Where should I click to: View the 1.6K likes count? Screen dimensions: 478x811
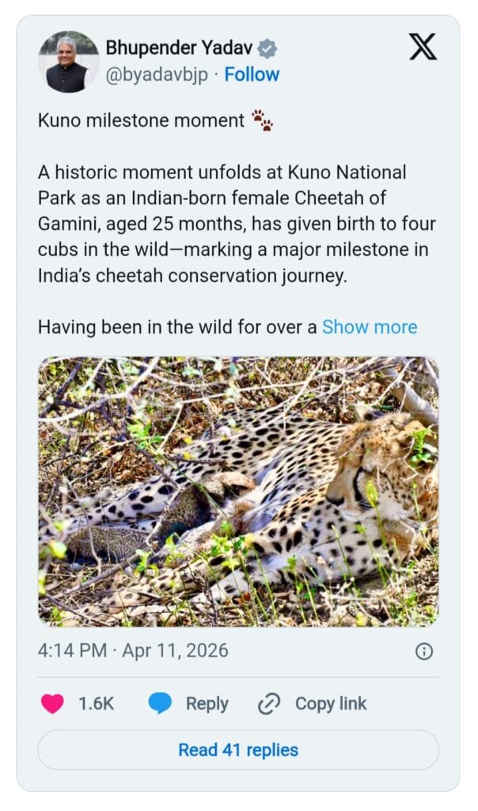coord(97,703)
